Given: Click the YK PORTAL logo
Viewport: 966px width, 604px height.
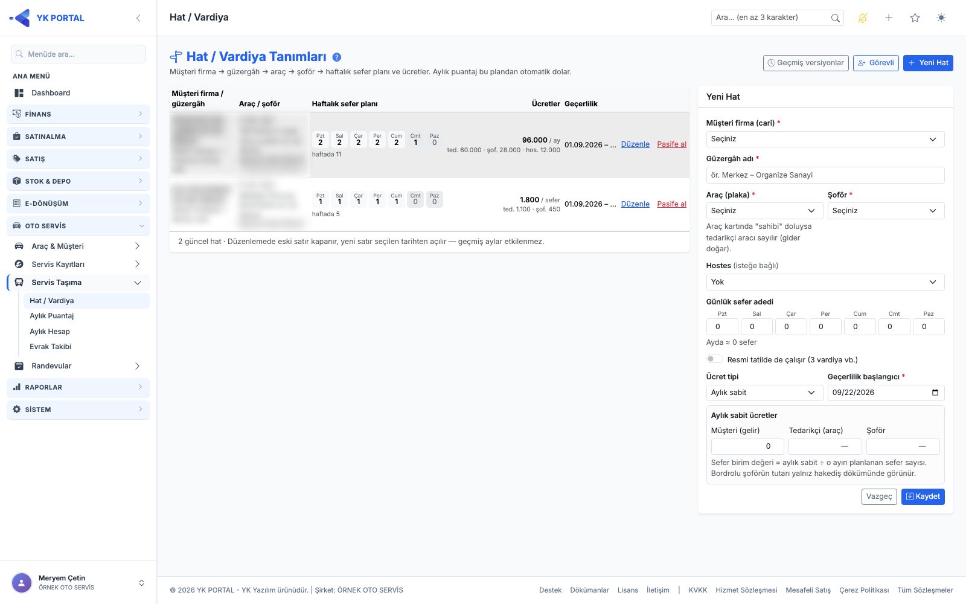Looking at the screenshot, I should point(47,18).
